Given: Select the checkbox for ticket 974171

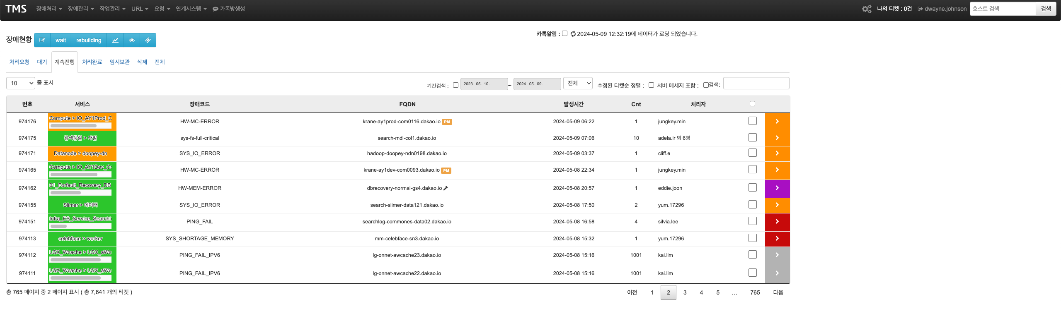Looking at the screenshot, I should point(753,153).
